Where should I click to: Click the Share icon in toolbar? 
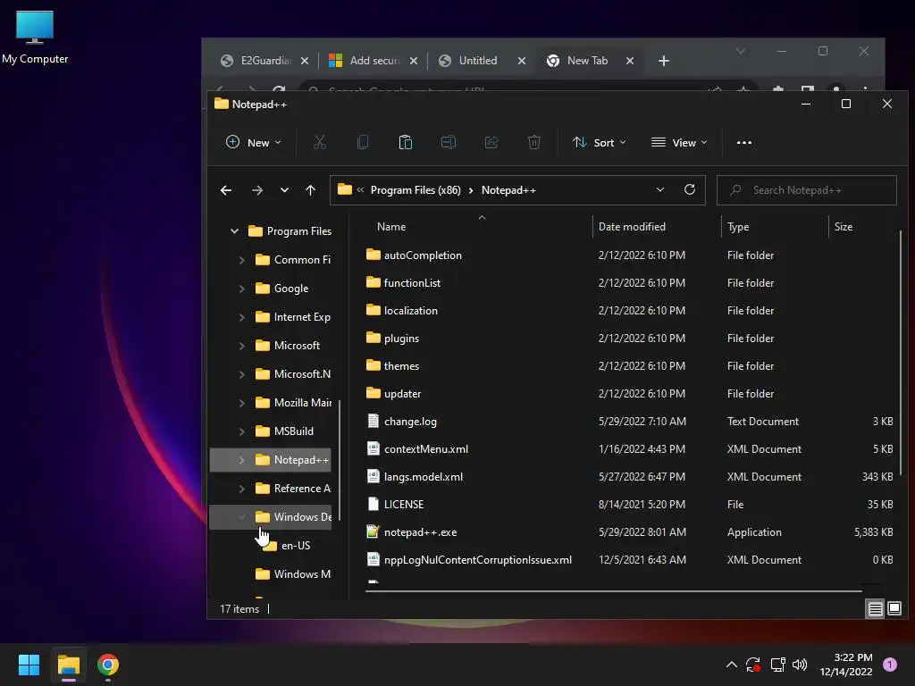tap(491, 142)
